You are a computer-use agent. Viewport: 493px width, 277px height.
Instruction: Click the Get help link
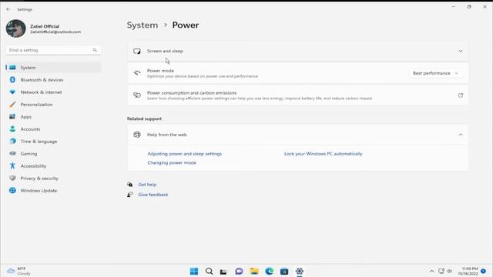(147, 185)
